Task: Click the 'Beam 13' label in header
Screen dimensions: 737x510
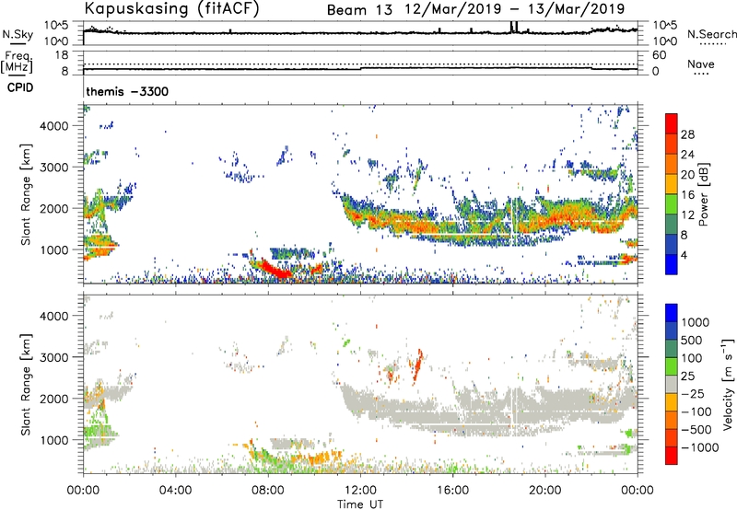Action: pyautogui.click(x=359, y=10)
